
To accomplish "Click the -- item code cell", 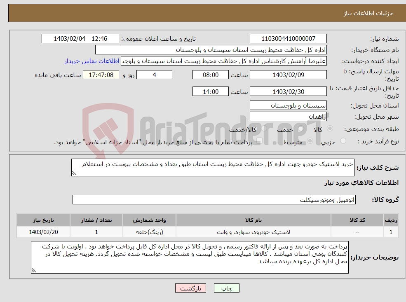I will click(x=357, y=232).
